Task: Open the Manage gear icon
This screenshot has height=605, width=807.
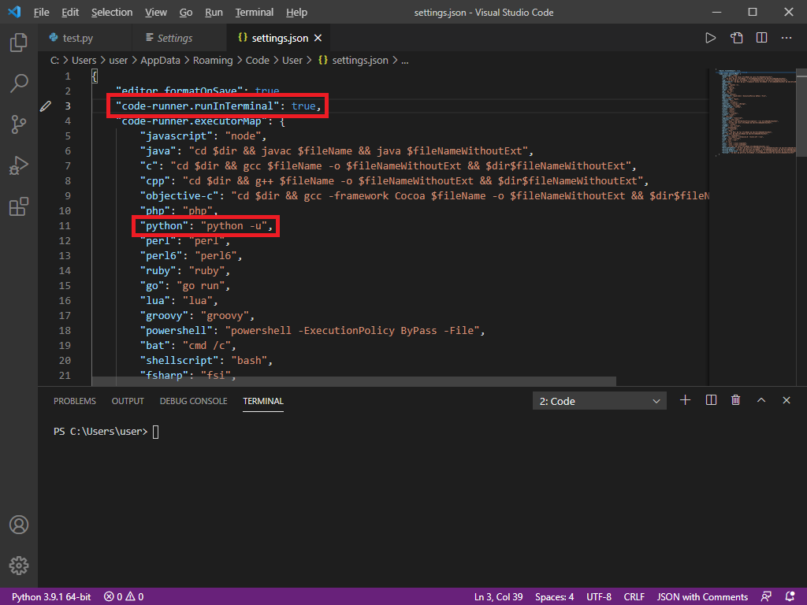Action: 19,566
